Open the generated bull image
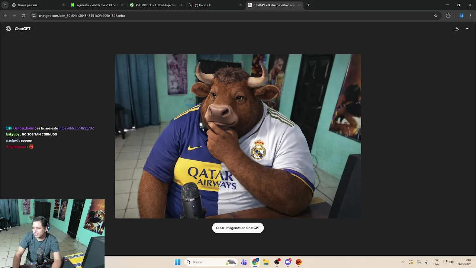 click(238, 136)
